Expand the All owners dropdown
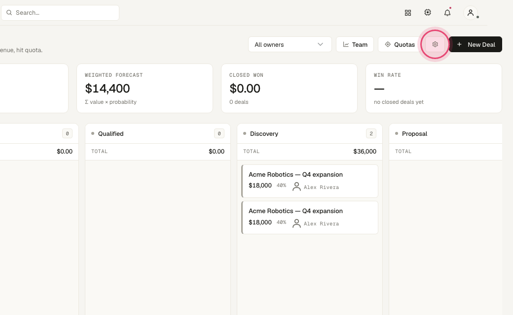This screenshot has width=513, height=315. (290, 44)
